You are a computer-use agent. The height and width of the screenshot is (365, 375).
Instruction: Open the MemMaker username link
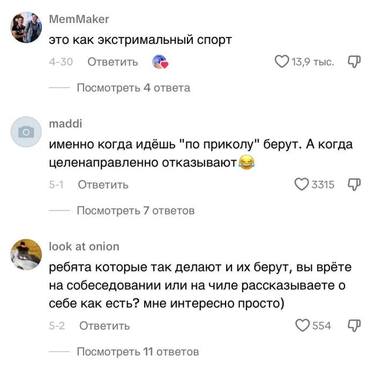pyautogui.click(x=79, y=19)
